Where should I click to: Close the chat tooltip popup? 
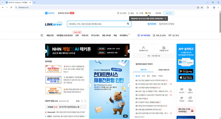tap(165, 19)
